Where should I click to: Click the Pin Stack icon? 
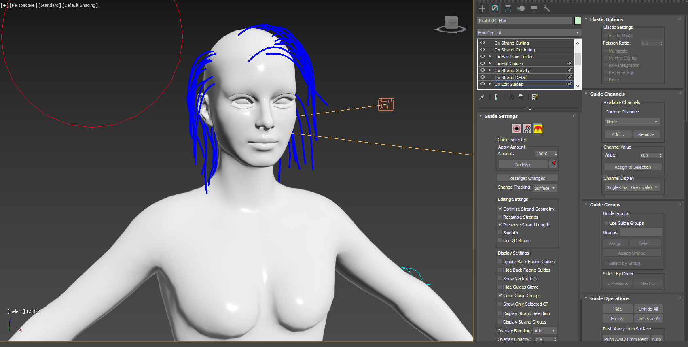(482, 97)
